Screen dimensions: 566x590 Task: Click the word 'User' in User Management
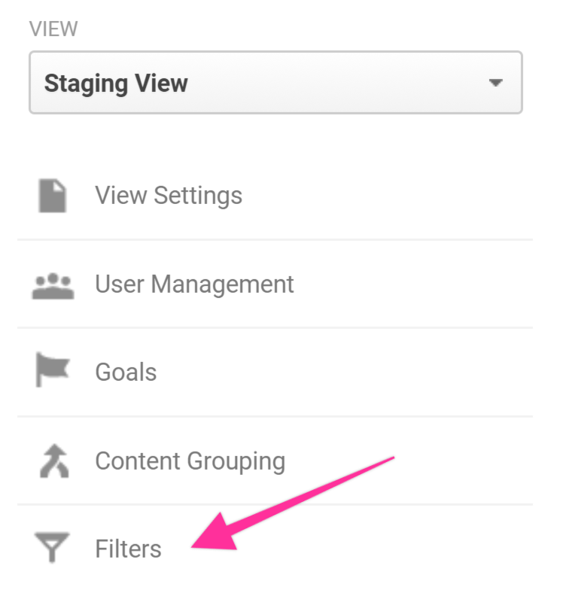click(x=119, y=284)
